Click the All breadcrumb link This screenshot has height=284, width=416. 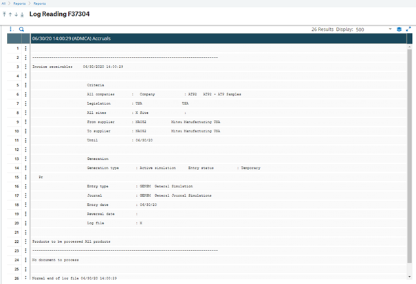(x=3, y=3)
